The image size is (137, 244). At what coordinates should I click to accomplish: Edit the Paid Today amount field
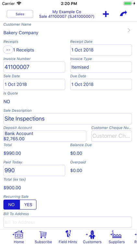pos(34,170)
